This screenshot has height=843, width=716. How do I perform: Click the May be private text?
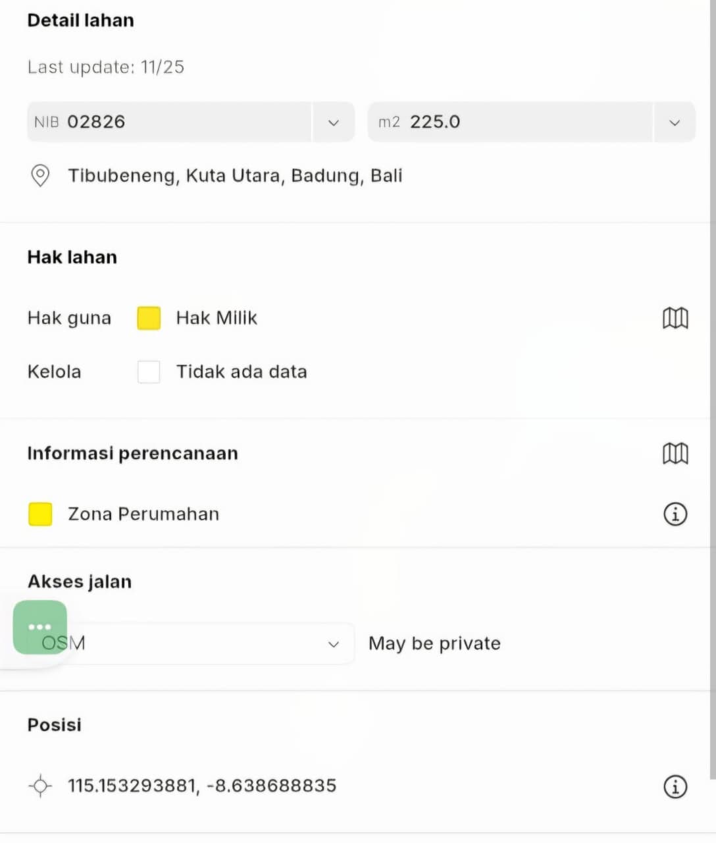pyautogui.click(x=434, y=643)
